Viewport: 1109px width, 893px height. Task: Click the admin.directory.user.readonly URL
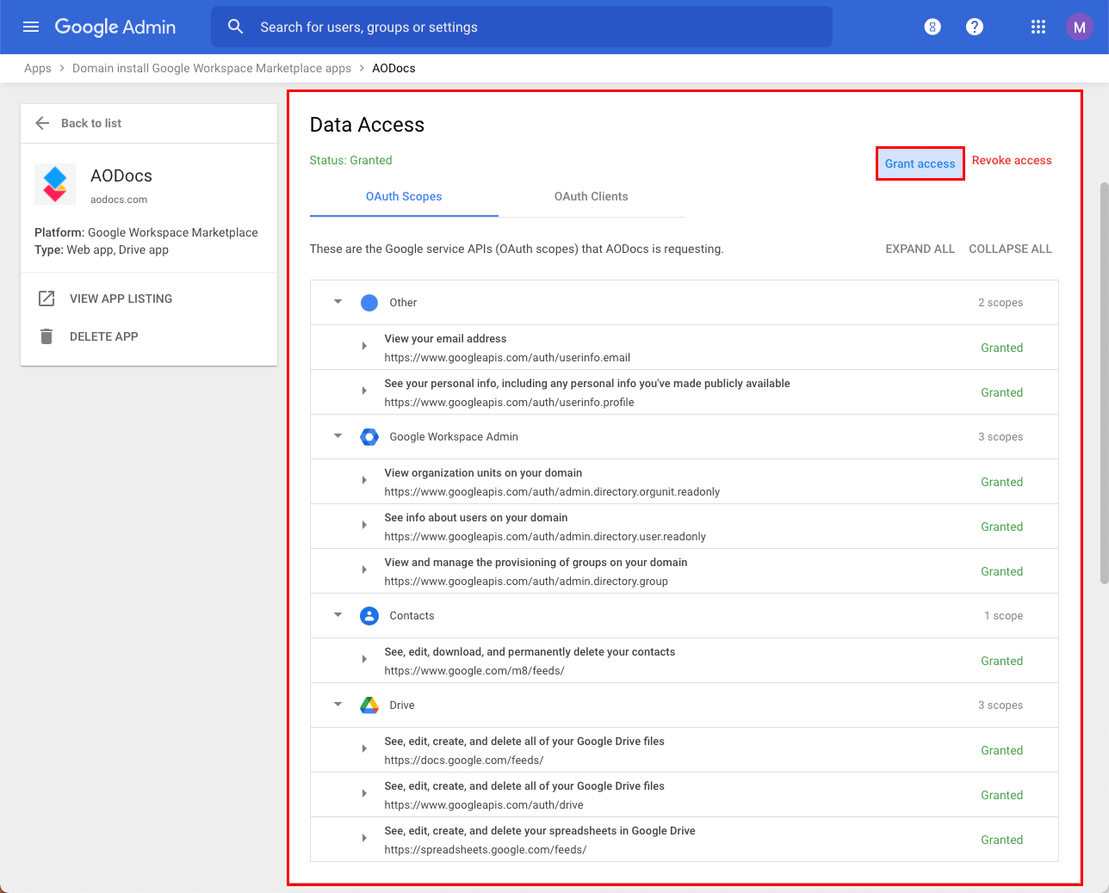[545, 536]
